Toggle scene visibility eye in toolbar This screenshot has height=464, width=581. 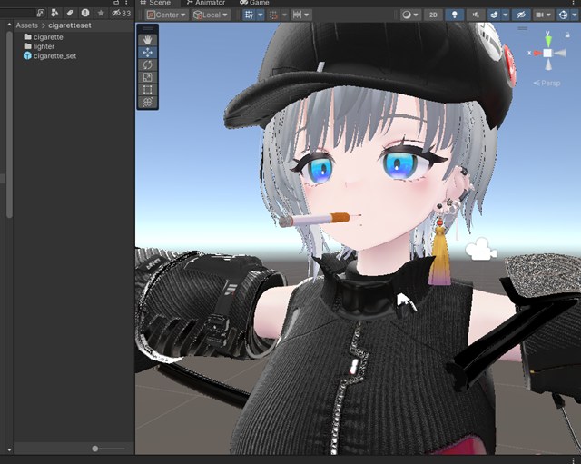[x=521, y=15]
